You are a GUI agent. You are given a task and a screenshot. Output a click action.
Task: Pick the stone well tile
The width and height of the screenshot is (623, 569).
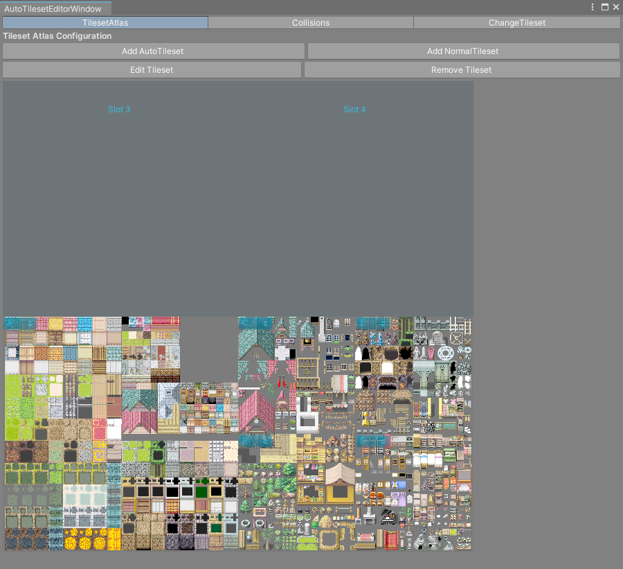tap(246, 523)
